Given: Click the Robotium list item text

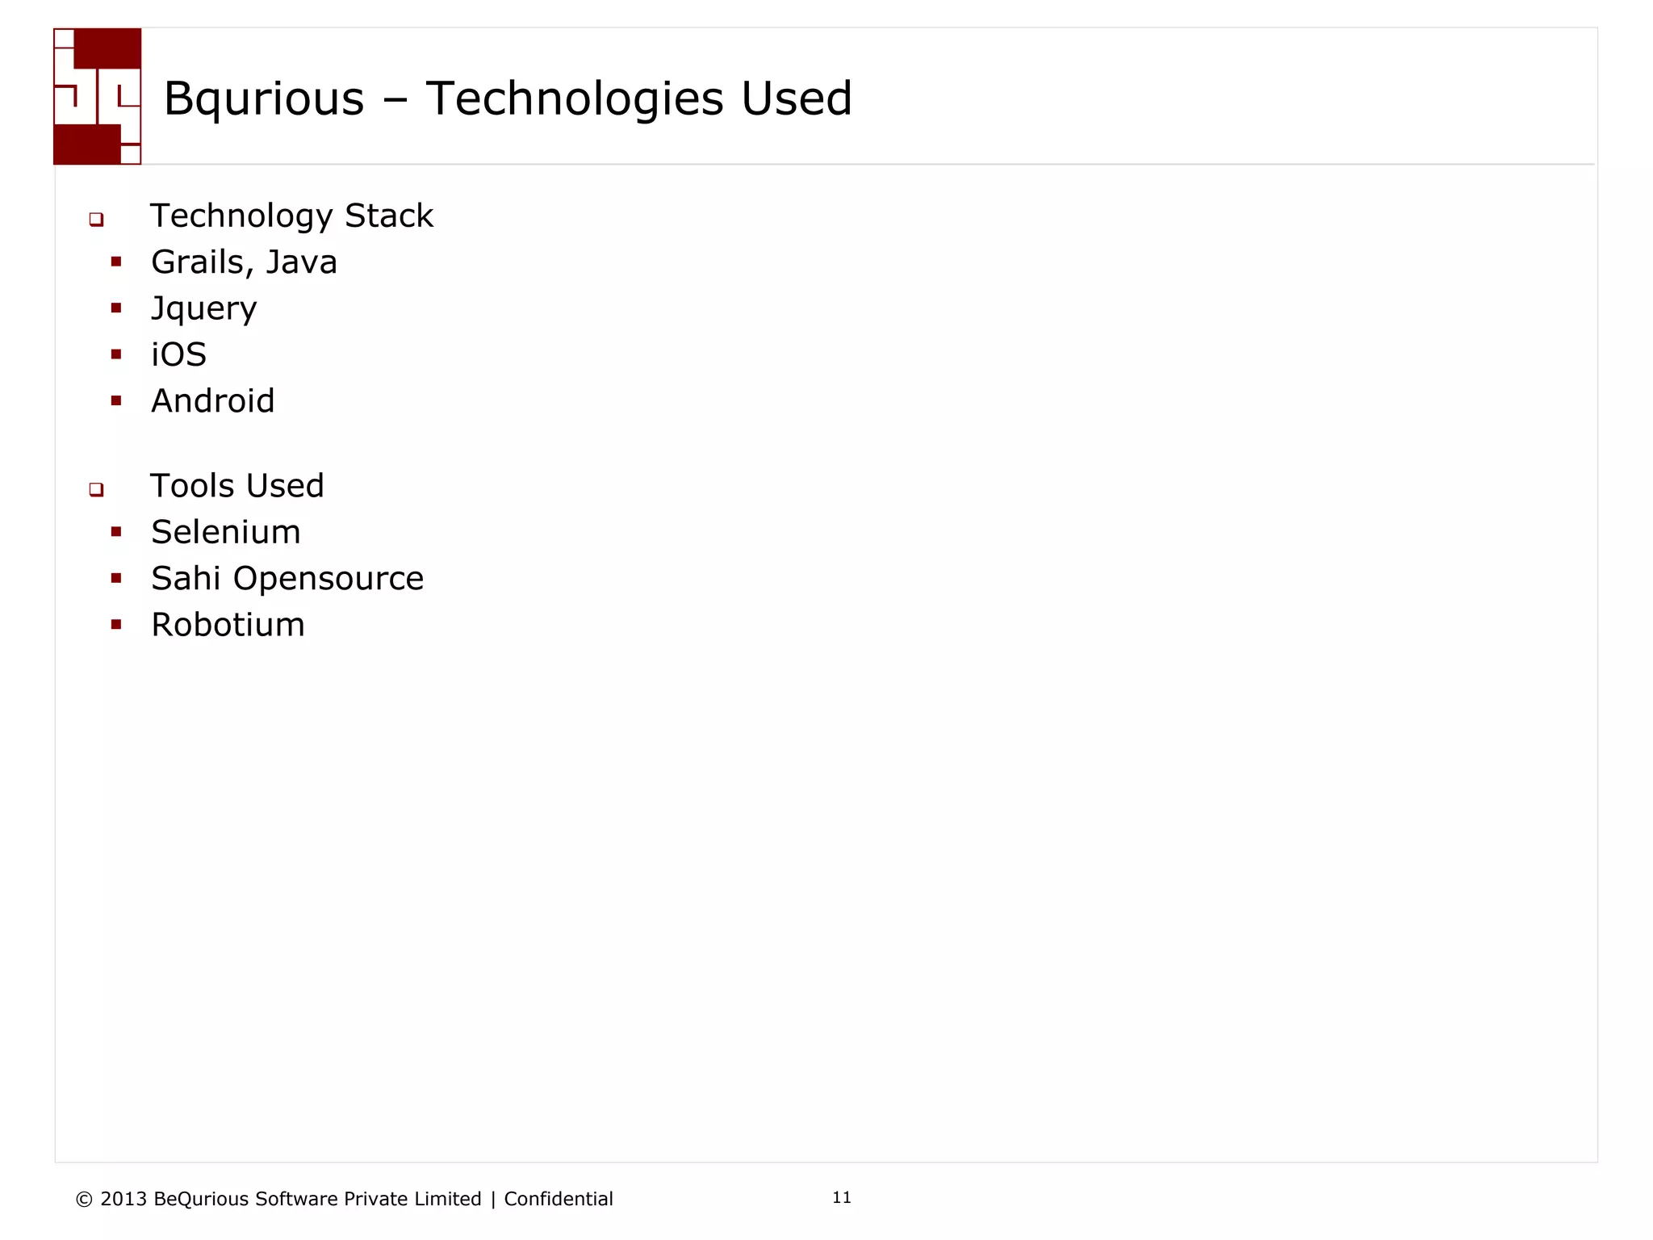Looking at the screenshot, I should (x=228, y=625).
